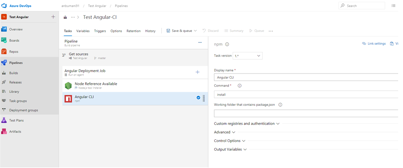The height and width of the screenshot is (168, 403).
Task: Switch to the Tasks tab
Action: point(68,31)
